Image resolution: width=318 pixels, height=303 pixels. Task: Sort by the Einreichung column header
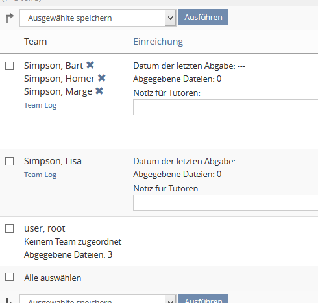(158, 42)
